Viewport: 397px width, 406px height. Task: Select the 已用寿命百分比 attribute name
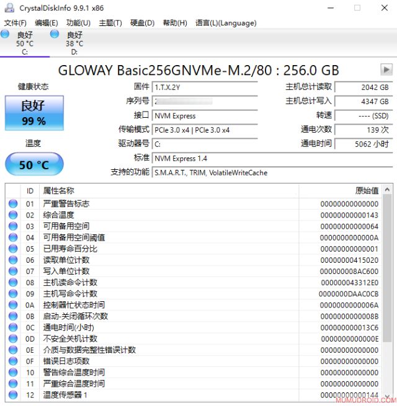(x=70, y=249)
